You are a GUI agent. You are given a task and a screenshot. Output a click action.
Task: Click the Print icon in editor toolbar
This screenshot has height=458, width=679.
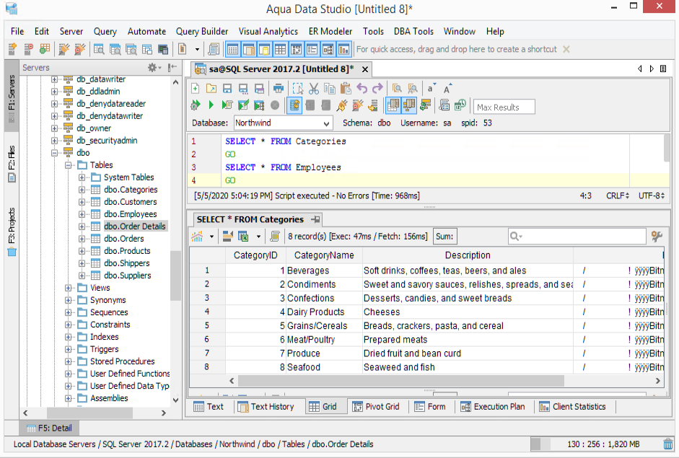point(278,89)
